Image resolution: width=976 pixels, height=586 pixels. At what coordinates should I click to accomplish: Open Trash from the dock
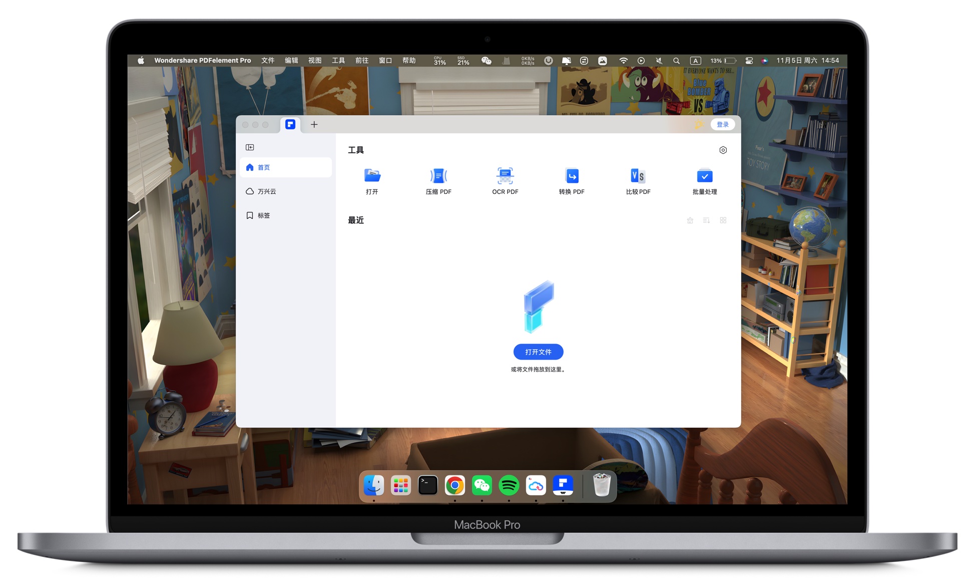[x=601, y=485]
